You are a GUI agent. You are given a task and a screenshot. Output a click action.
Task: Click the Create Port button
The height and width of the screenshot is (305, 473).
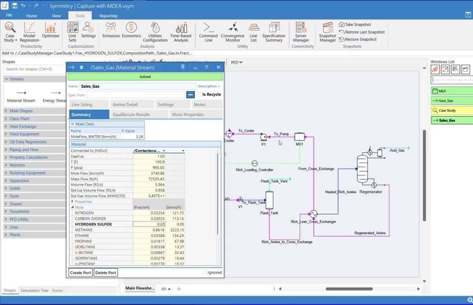pyautogui.click(x=80, y=272)
